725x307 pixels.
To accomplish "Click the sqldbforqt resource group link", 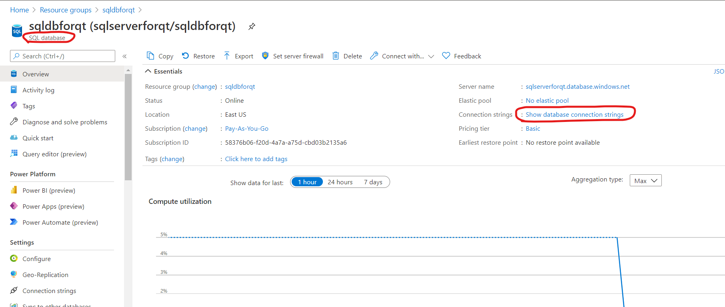I will point(240,86).
